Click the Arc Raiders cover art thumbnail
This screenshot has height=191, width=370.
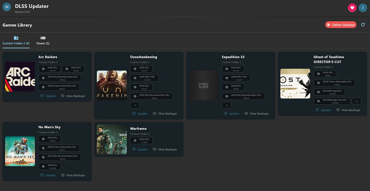[x=20, y=77]
